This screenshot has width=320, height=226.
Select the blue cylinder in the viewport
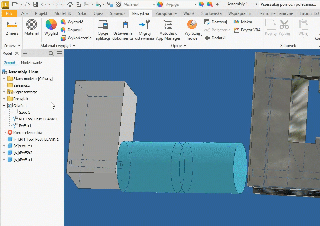pyautogui.click(x=182, y=167)
